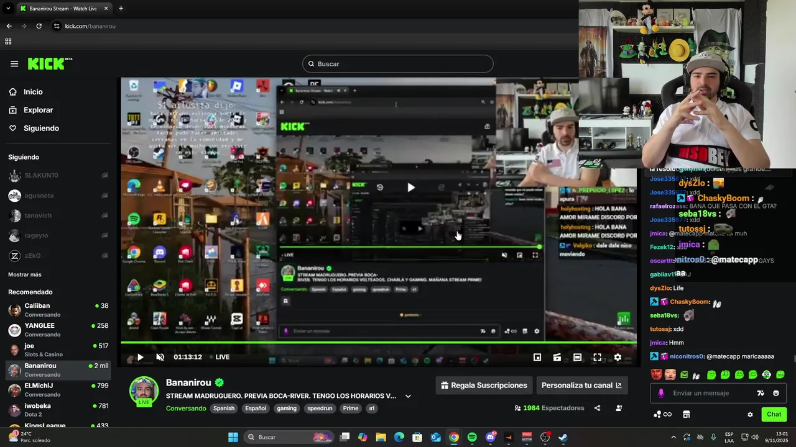Click the speedrun tag
The image size is (796, 447).
pos(320,409)
